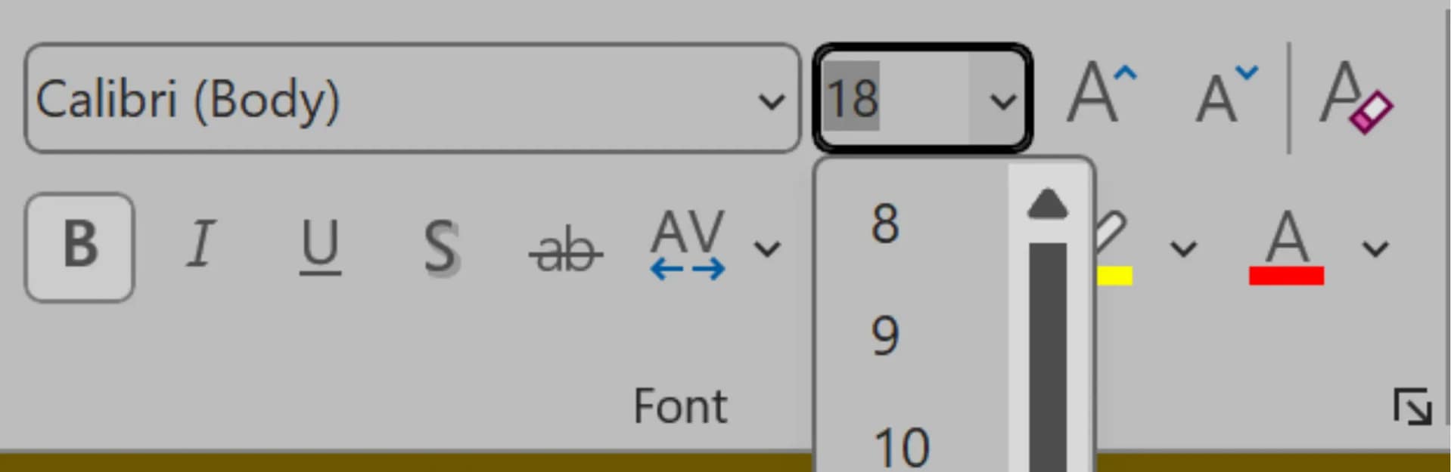The image size is (1451, 472).
Task: Toggle Bold formatting
Action: pyautogui.click(x=79, y=246)
